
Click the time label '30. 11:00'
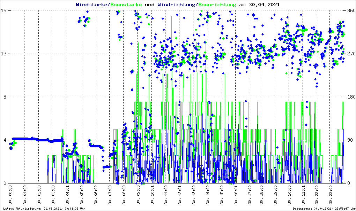166,195
